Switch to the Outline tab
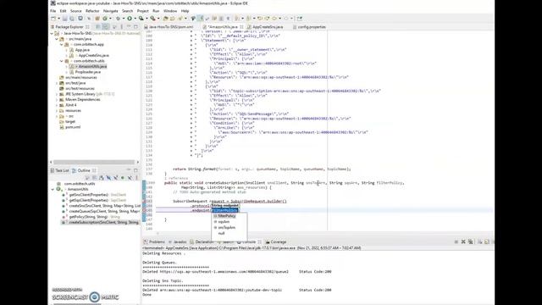The width and height of the screenshot is (542, 305). pyautogui.click(x=84, y=170)
